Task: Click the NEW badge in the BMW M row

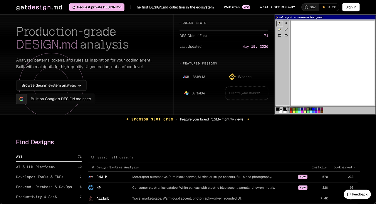Action: tap(303, 177)
